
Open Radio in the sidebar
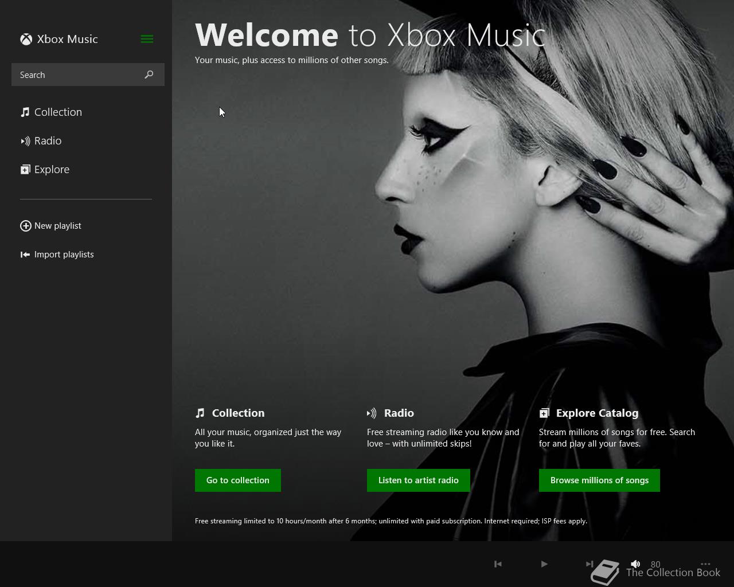41,140
